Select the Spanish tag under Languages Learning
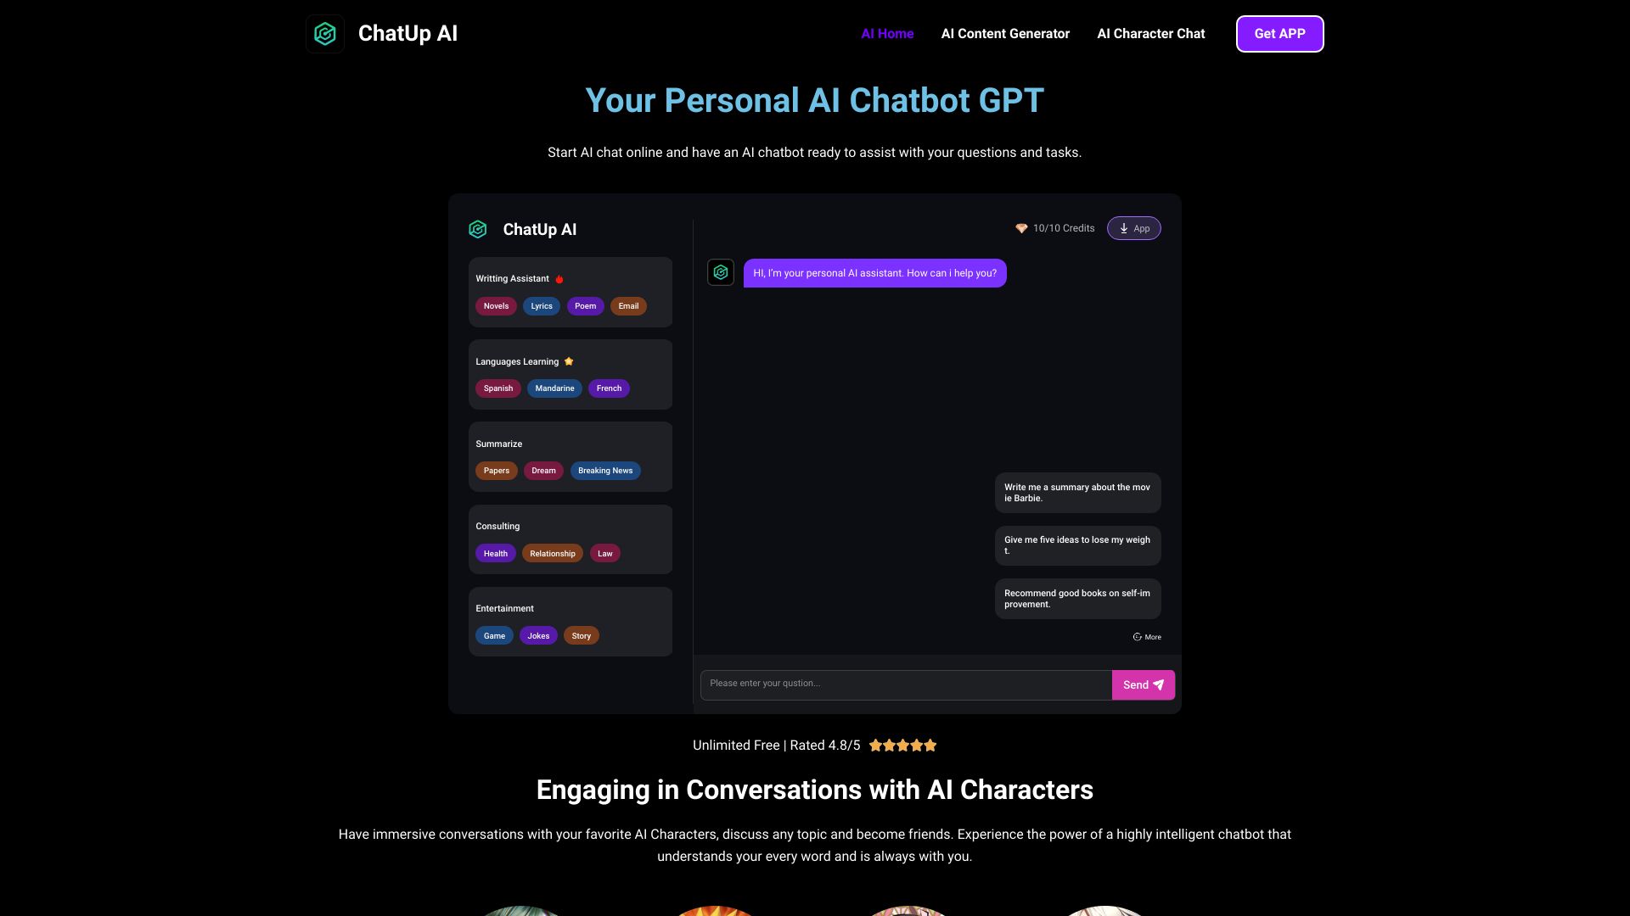The height and width of the screenshot is (916, 1630). click(498, 388)
